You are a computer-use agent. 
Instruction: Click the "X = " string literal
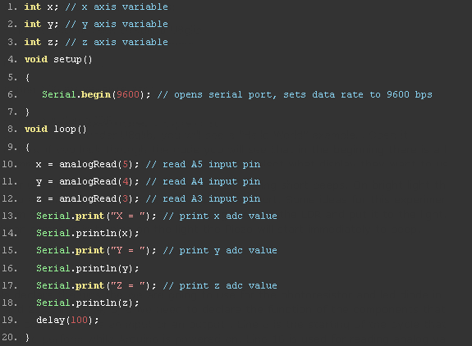(128, 216)
